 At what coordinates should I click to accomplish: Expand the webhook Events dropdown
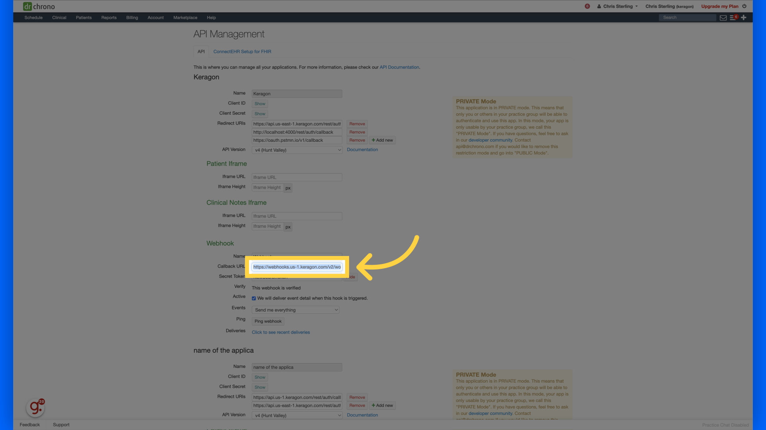point(295,310)
